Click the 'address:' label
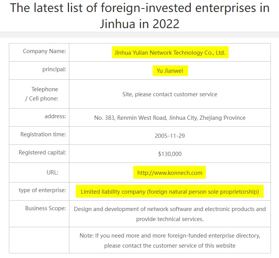 55,116
